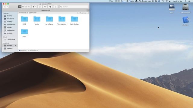Go back in Finder history
Screen dimensions: 193x108
click(x=4, y=7)
